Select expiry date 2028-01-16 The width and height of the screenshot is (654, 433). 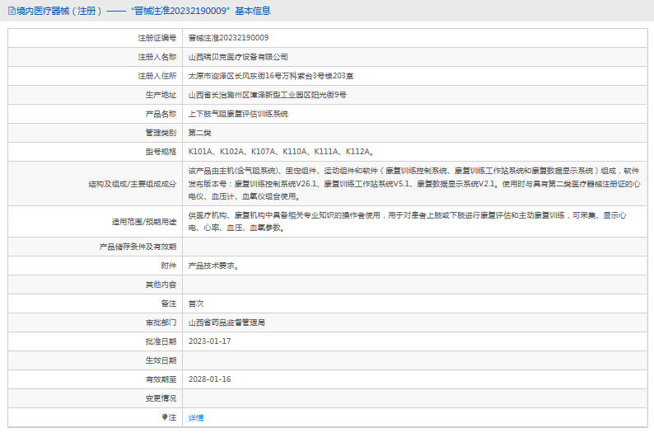tap(209, 379)
